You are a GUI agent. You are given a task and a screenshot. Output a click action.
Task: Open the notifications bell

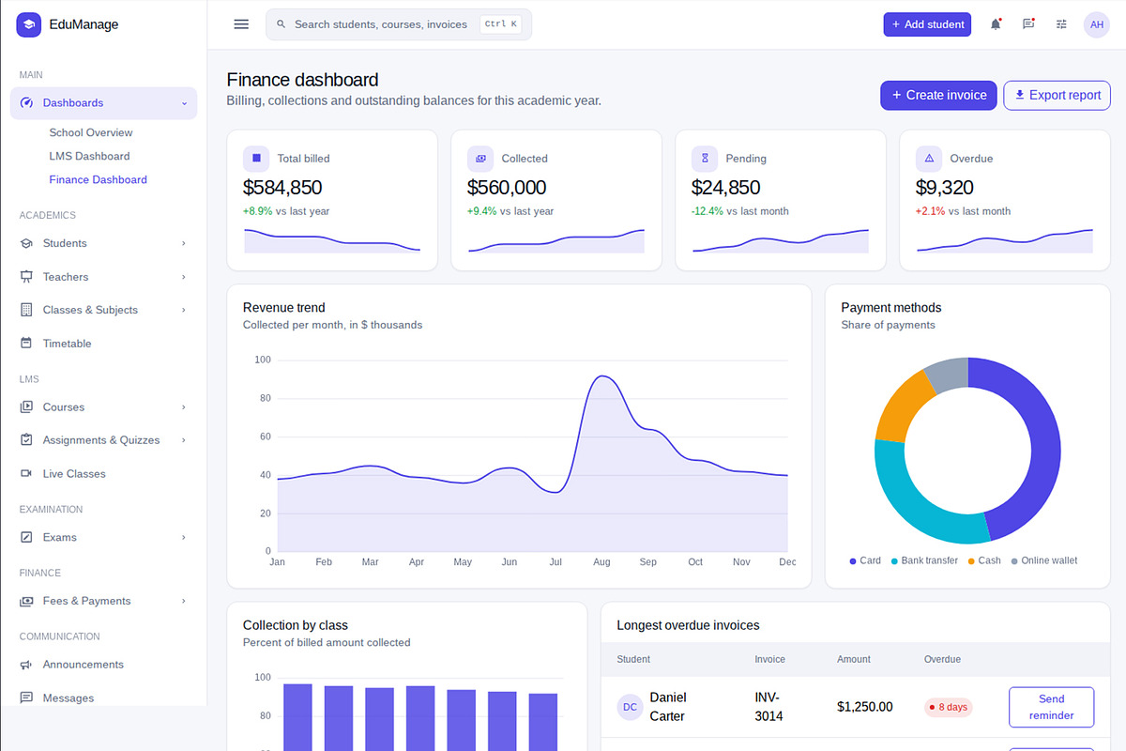point(996,24)
